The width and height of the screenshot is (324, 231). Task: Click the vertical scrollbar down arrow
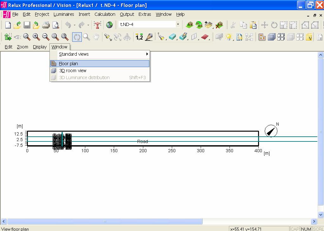(321, 215)
